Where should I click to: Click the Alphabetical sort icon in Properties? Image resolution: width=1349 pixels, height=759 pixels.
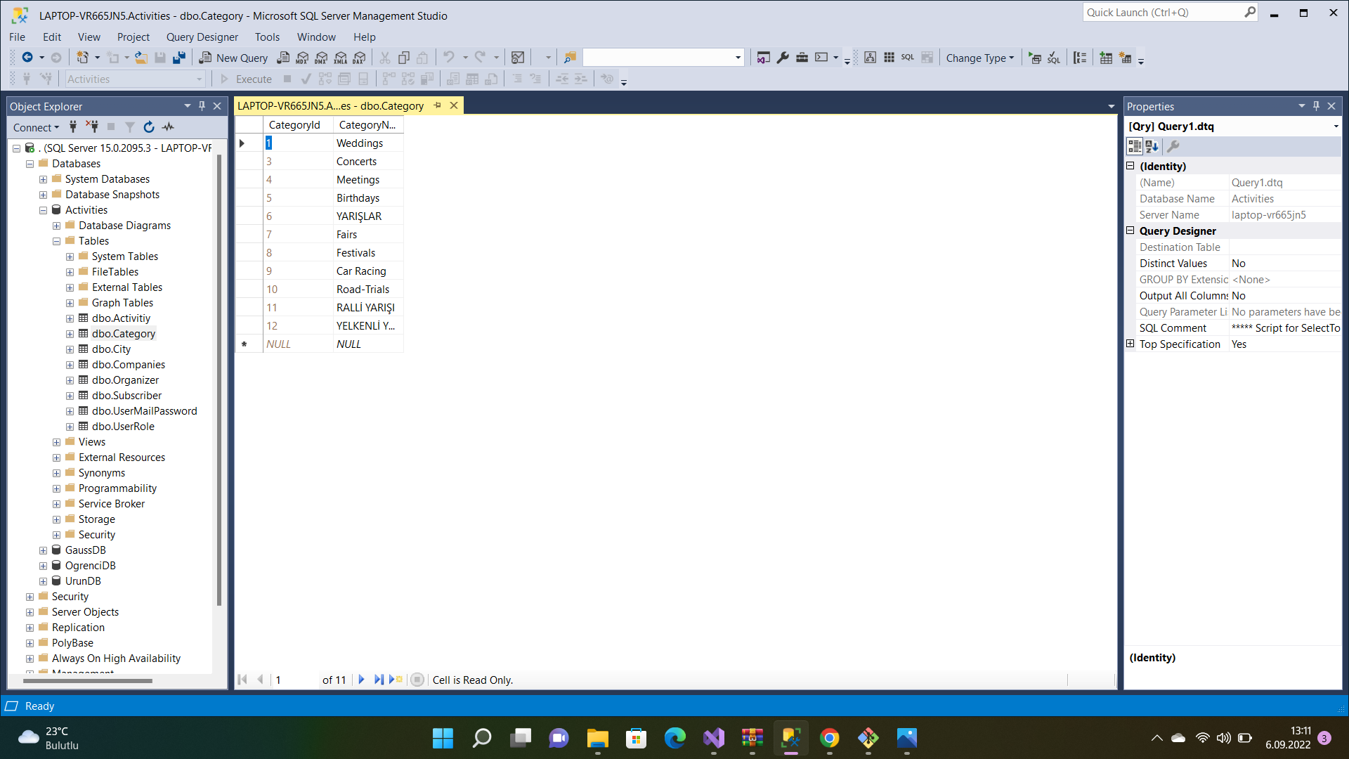coord(1152,146)
